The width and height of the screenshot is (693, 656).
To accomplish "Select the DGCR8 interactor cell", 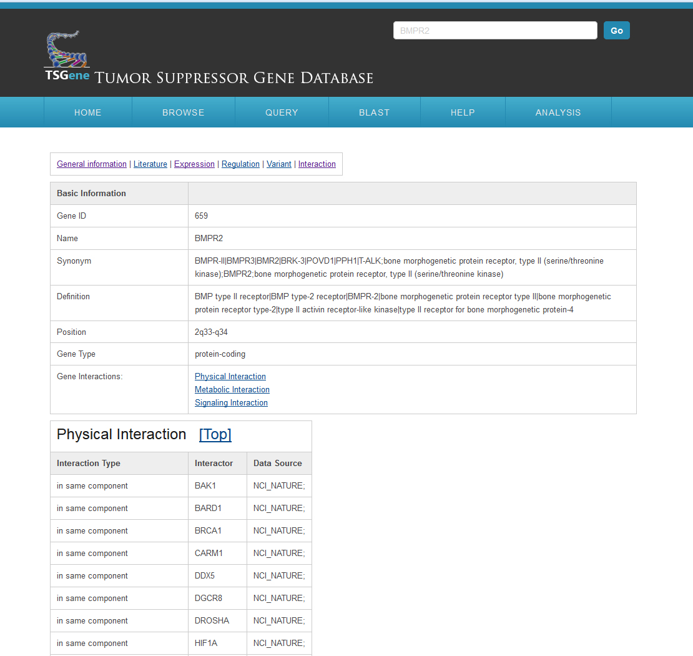I will point(217,598).
